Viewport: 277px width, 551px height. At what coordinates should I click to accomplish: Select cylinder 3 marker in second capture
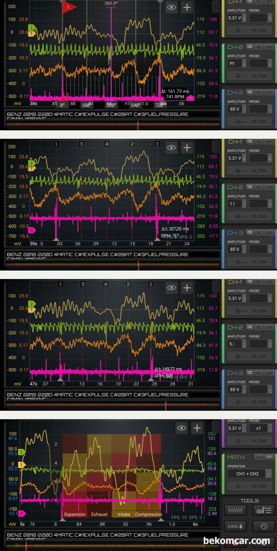click(81, 144)
